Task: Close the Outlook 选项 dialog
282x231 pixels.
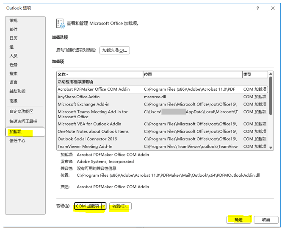Action: [273, 8]
